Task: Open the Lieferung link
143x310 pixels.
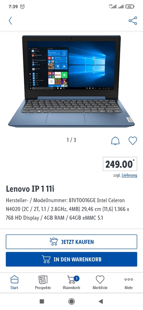Action: point(129,175)
